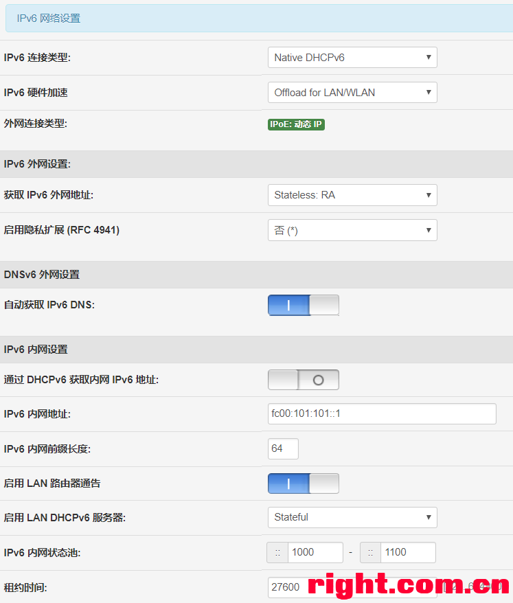Click the IPv6 内网地址 label
This screenshot has height=603, width=513.
(x=37, y=414)
